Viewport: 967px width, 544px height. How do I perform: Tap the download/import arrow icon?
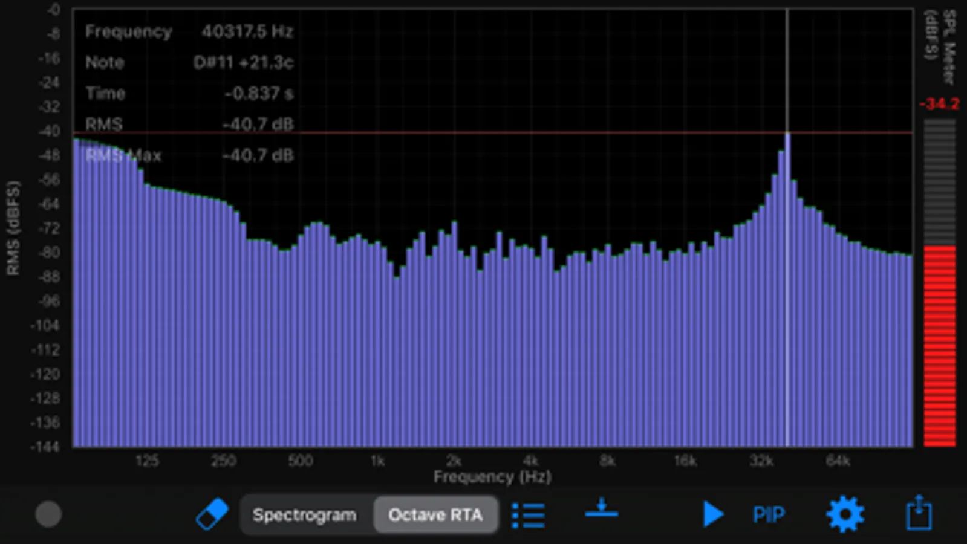point(602,508)
